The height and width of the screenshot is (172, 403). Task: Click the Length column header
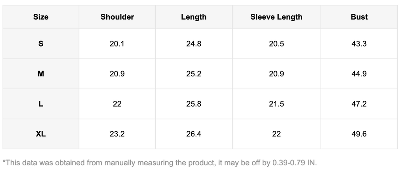click(x=194, y=17)
